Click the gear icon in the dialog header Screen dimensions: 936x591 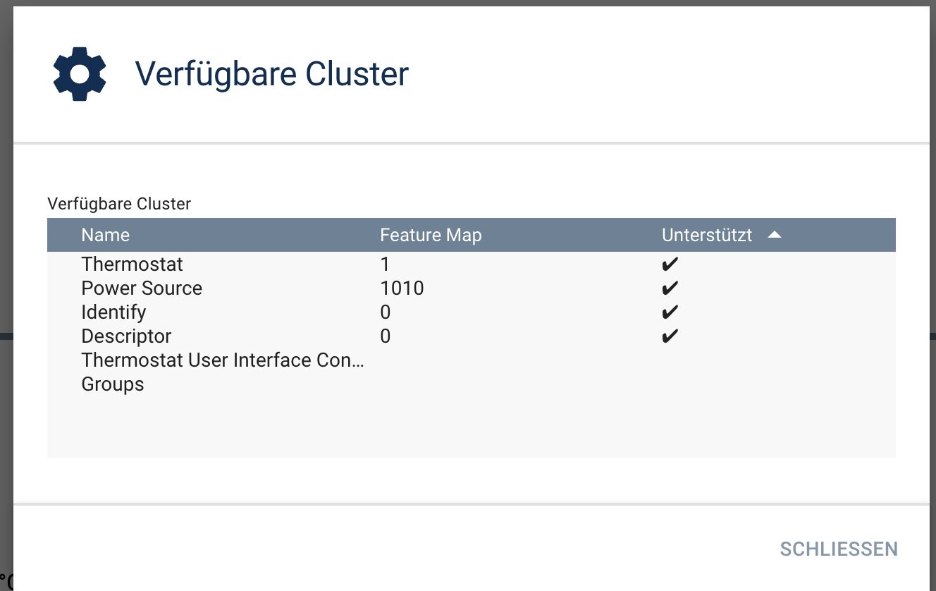(80, 74)
